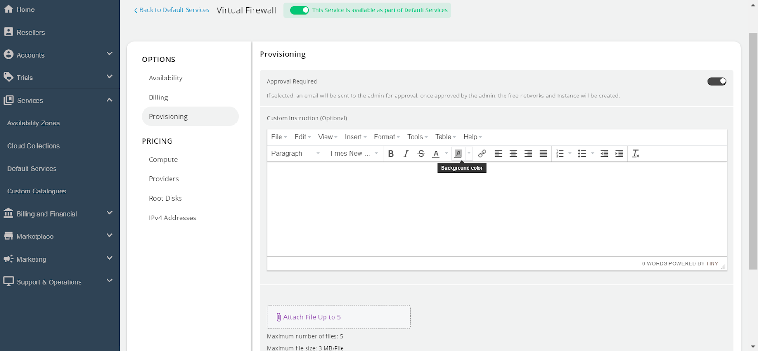Increase indent in the editor
Screen dimensions: 758x351
(x=619, y=154)
